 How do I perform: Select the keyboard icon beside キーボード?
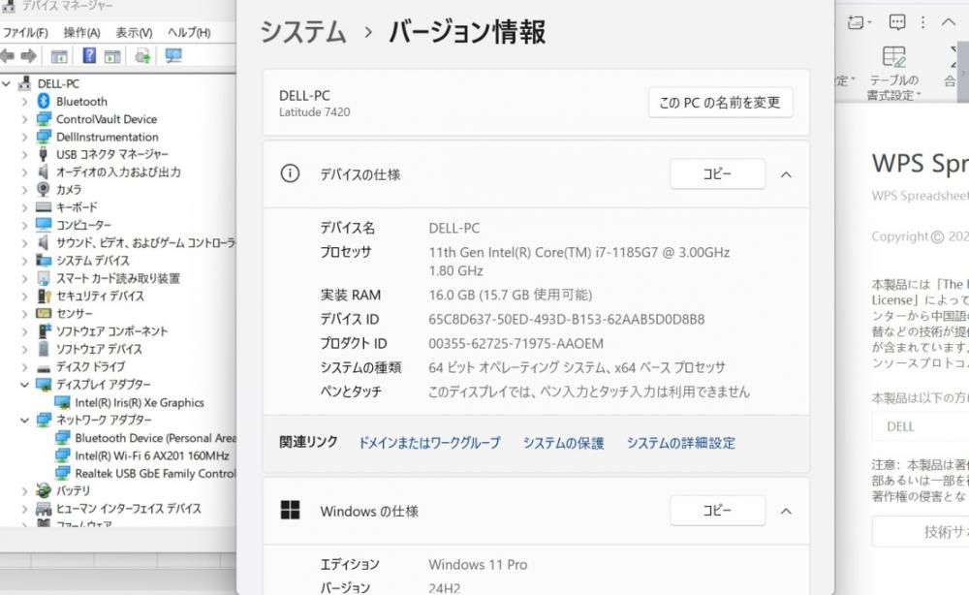(x=44, y=207)
